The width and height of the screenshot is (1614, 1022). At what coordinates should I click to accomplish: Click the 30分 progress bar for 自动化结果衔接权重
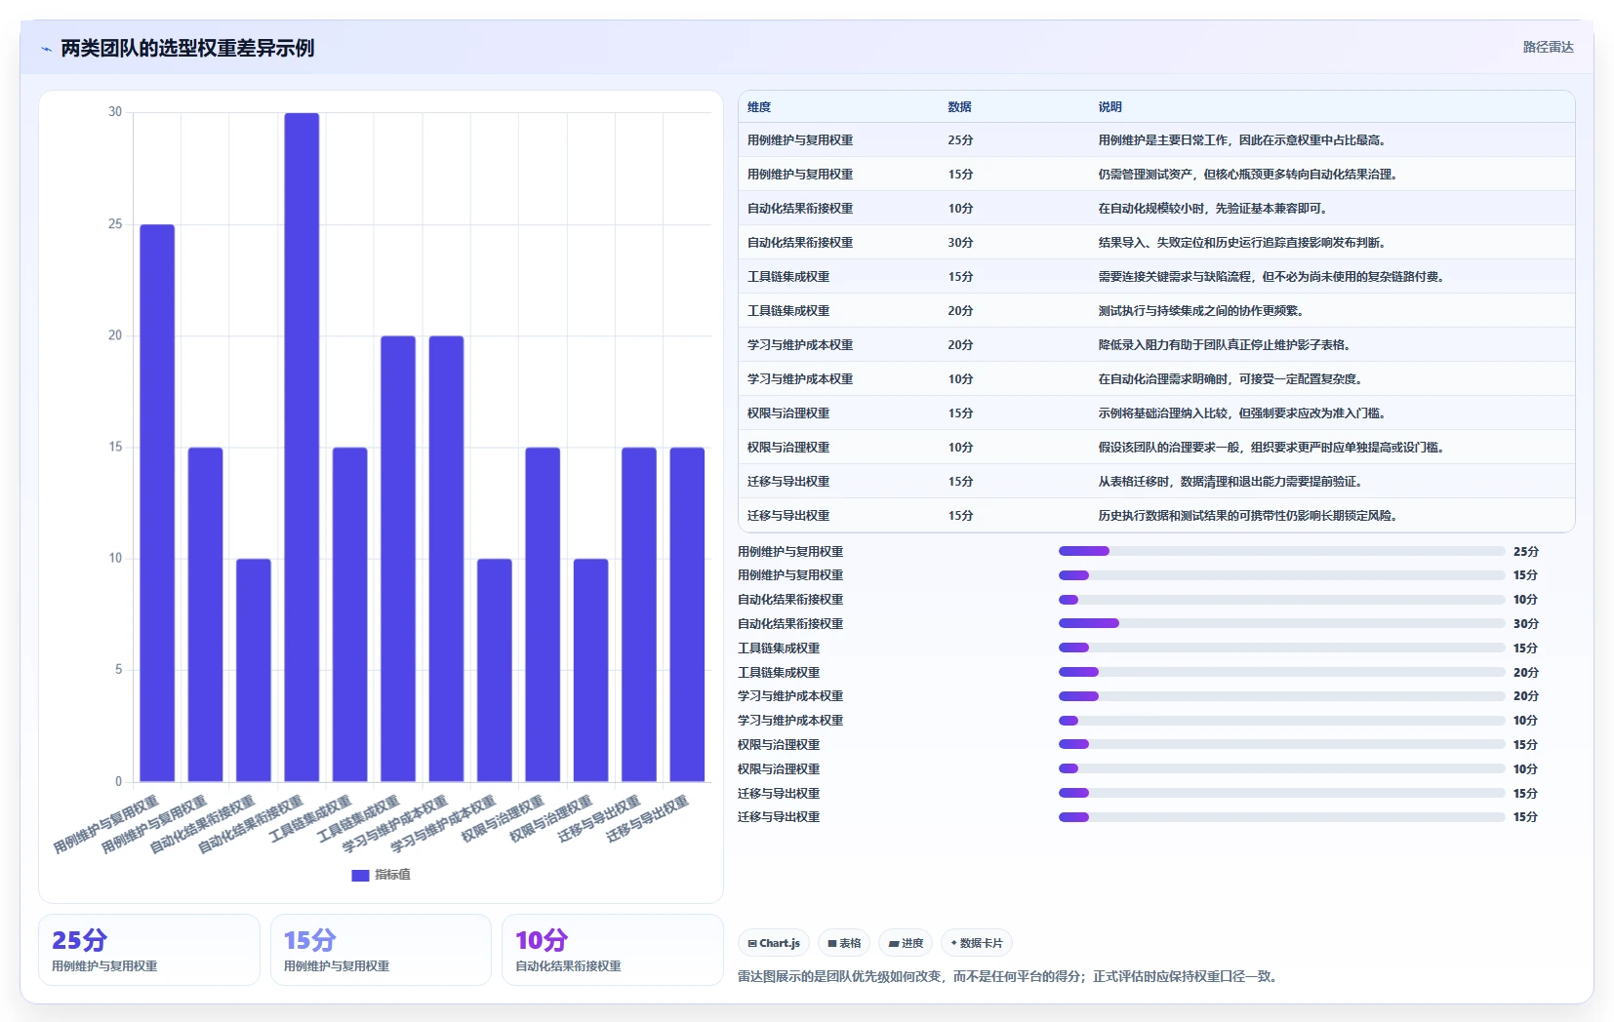tap(1281, 623)
